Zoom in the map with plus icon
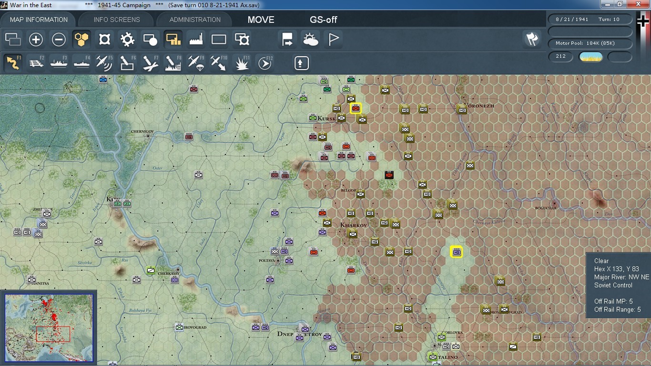Screen dimensions: 651x366 [36, 39]
